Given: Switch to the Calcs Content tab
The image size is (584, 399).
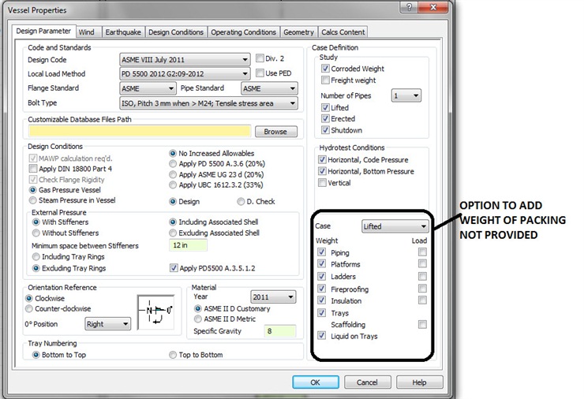Looking at the screenshot, I should (x=343, y=32).
